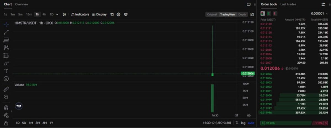
Task: Open order book filter settings icon
Action: tap(323, 4)
